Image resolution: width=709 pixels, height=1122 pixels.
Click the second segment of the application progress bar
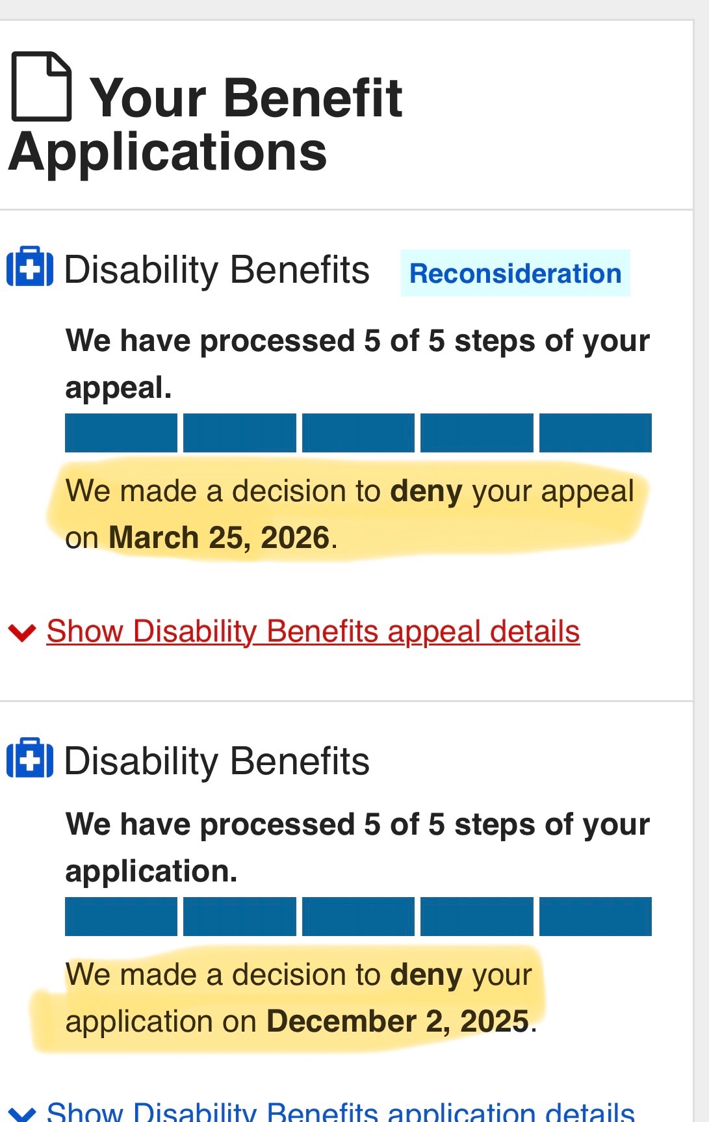(x=240, y=917)
